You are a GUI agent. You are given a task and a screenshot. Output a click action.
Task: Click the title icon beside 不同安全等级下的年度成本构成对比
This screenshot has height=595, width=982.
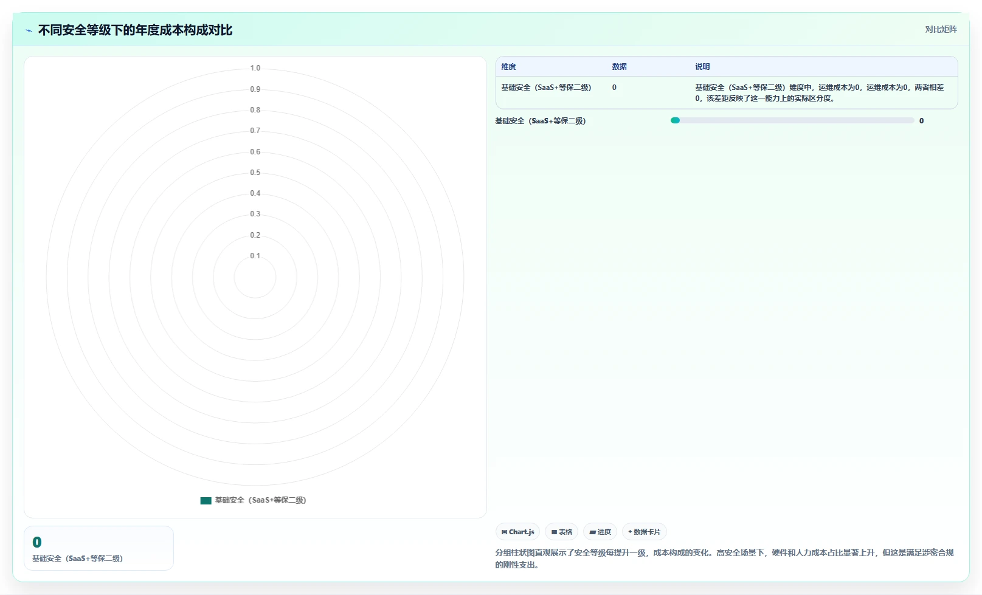[29, 30]
